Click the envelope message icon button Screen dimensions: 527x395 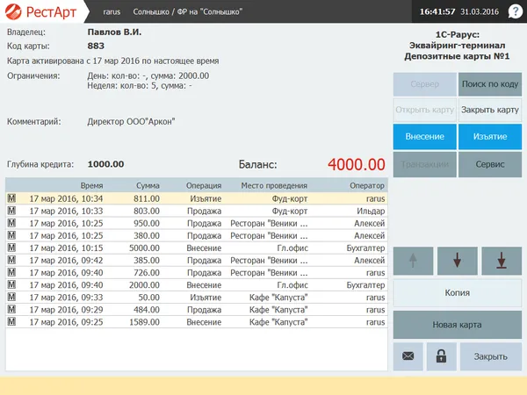point(408,356)
